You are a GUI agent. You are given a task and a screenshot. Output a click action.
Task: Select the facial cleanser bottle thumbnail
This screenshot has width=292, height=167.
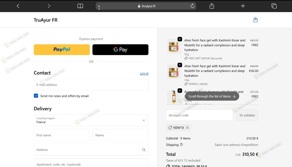pyautogui.click(x=173, y=97)
